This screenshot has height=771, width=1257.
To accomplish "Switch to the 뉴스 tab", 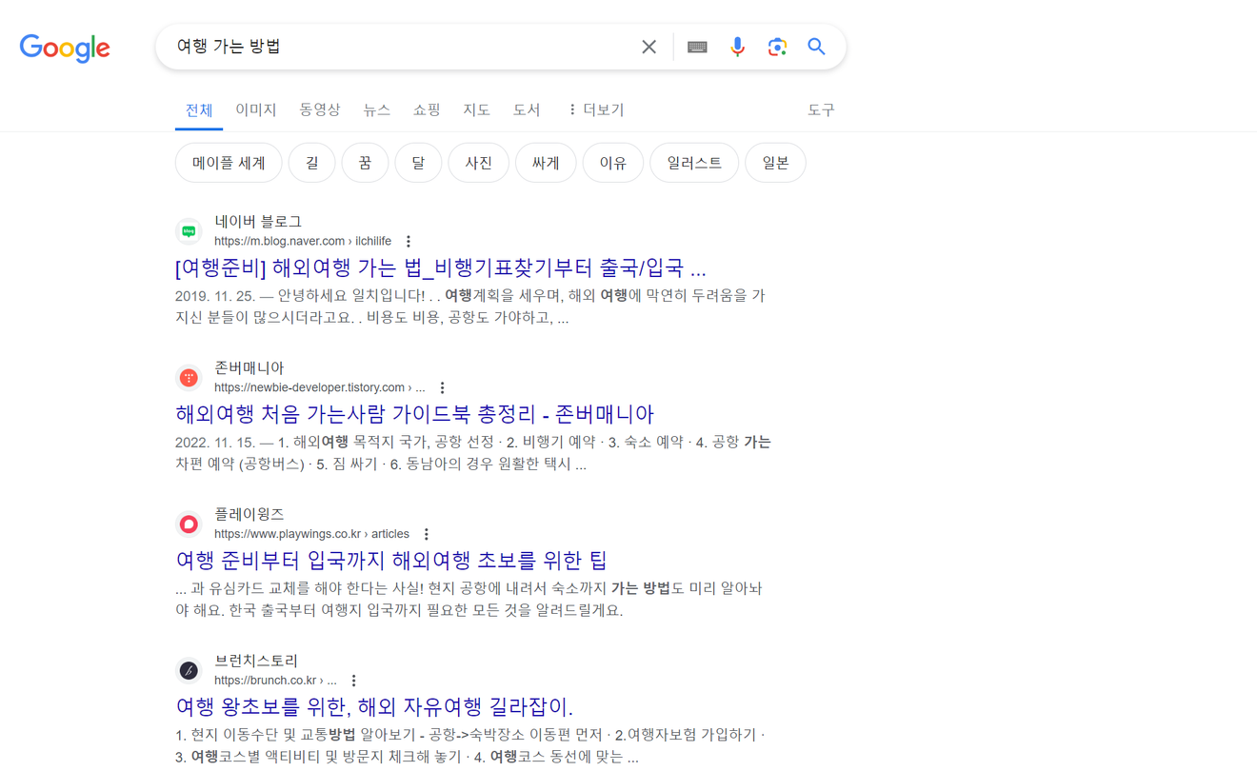I will [x=377, y=110].
